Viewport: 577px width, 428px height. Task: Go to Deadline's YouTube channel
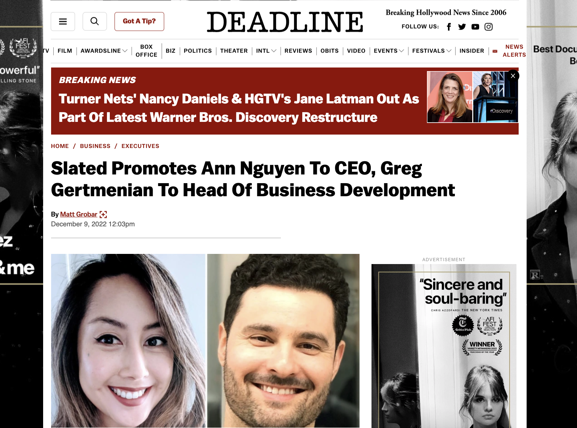(x=475, y=27)
